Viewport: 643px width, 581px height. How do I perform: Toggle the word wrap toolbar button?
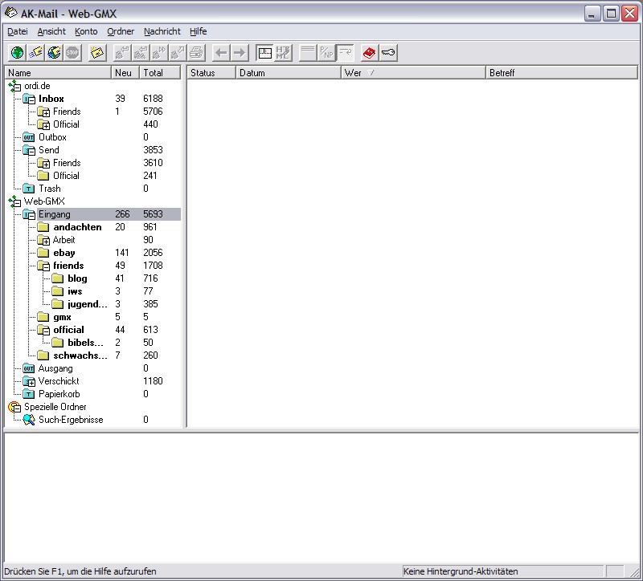(x=345, y=53)
